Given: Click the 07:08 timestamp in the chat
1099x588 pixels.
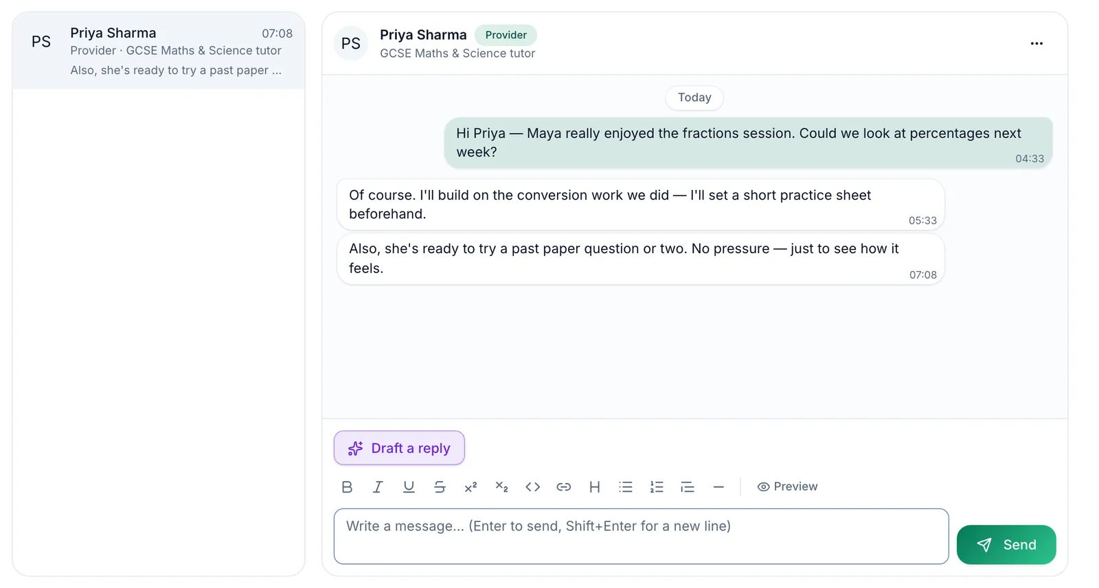Looking at the screenshot, I should pos(922,274).
